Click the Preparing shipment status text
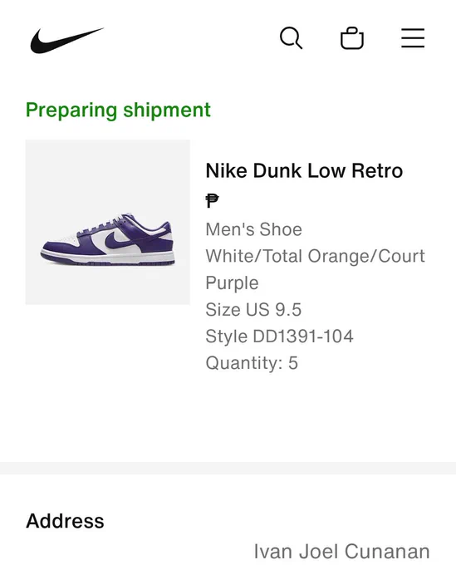The width and height of the screenshot is (456, 565). [118, 110]
